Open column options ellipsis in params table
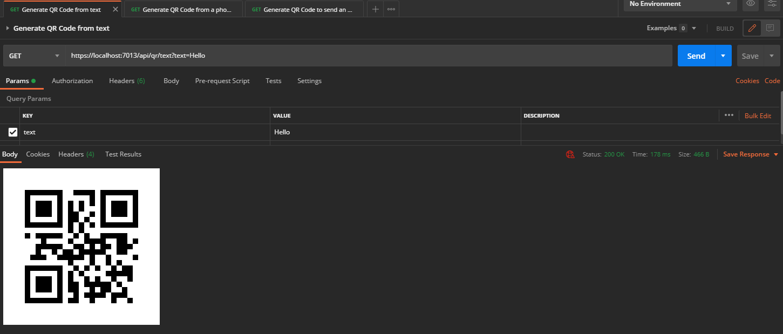 coord(729,115)
